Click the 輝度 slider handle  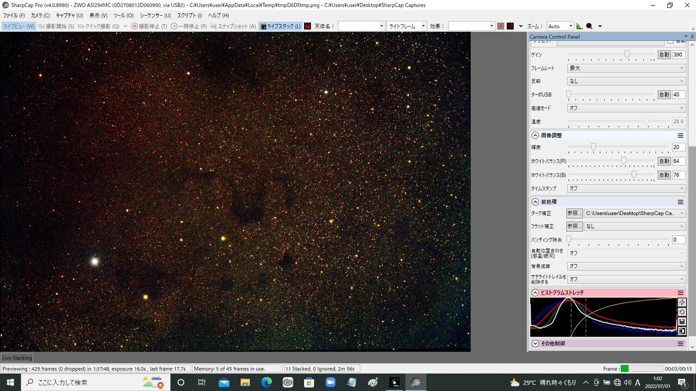click(593, 147)
